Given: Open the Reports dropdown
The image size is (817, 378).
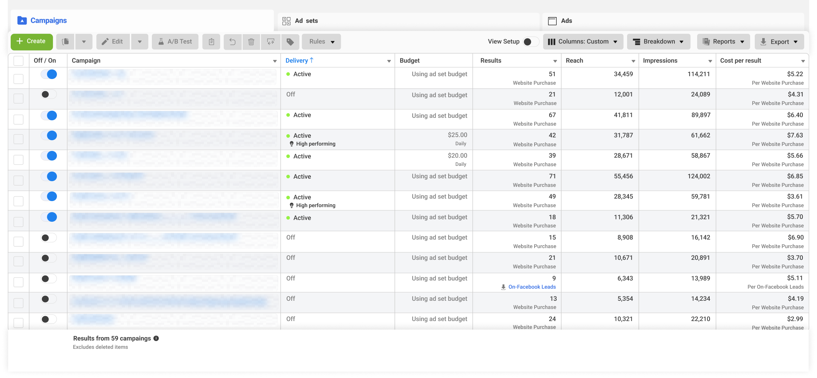Looking at the screenshot, I should click(x=723, y=42).
